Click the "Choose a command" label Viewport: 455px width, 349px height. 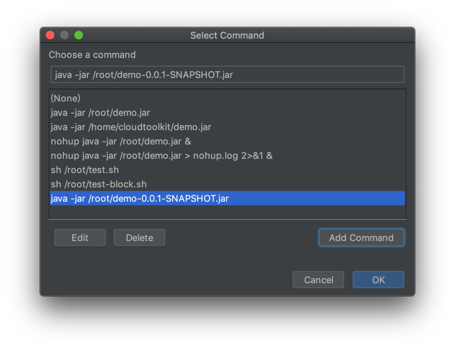92,55
